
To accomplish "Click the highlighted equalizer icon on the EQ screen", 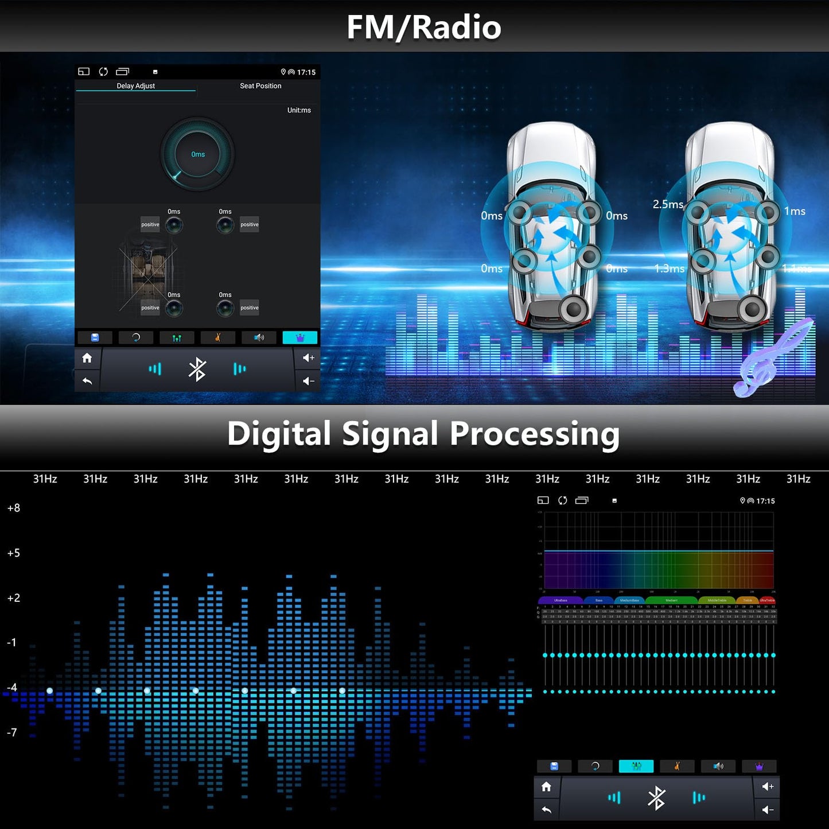I will (x=636, y=766).
